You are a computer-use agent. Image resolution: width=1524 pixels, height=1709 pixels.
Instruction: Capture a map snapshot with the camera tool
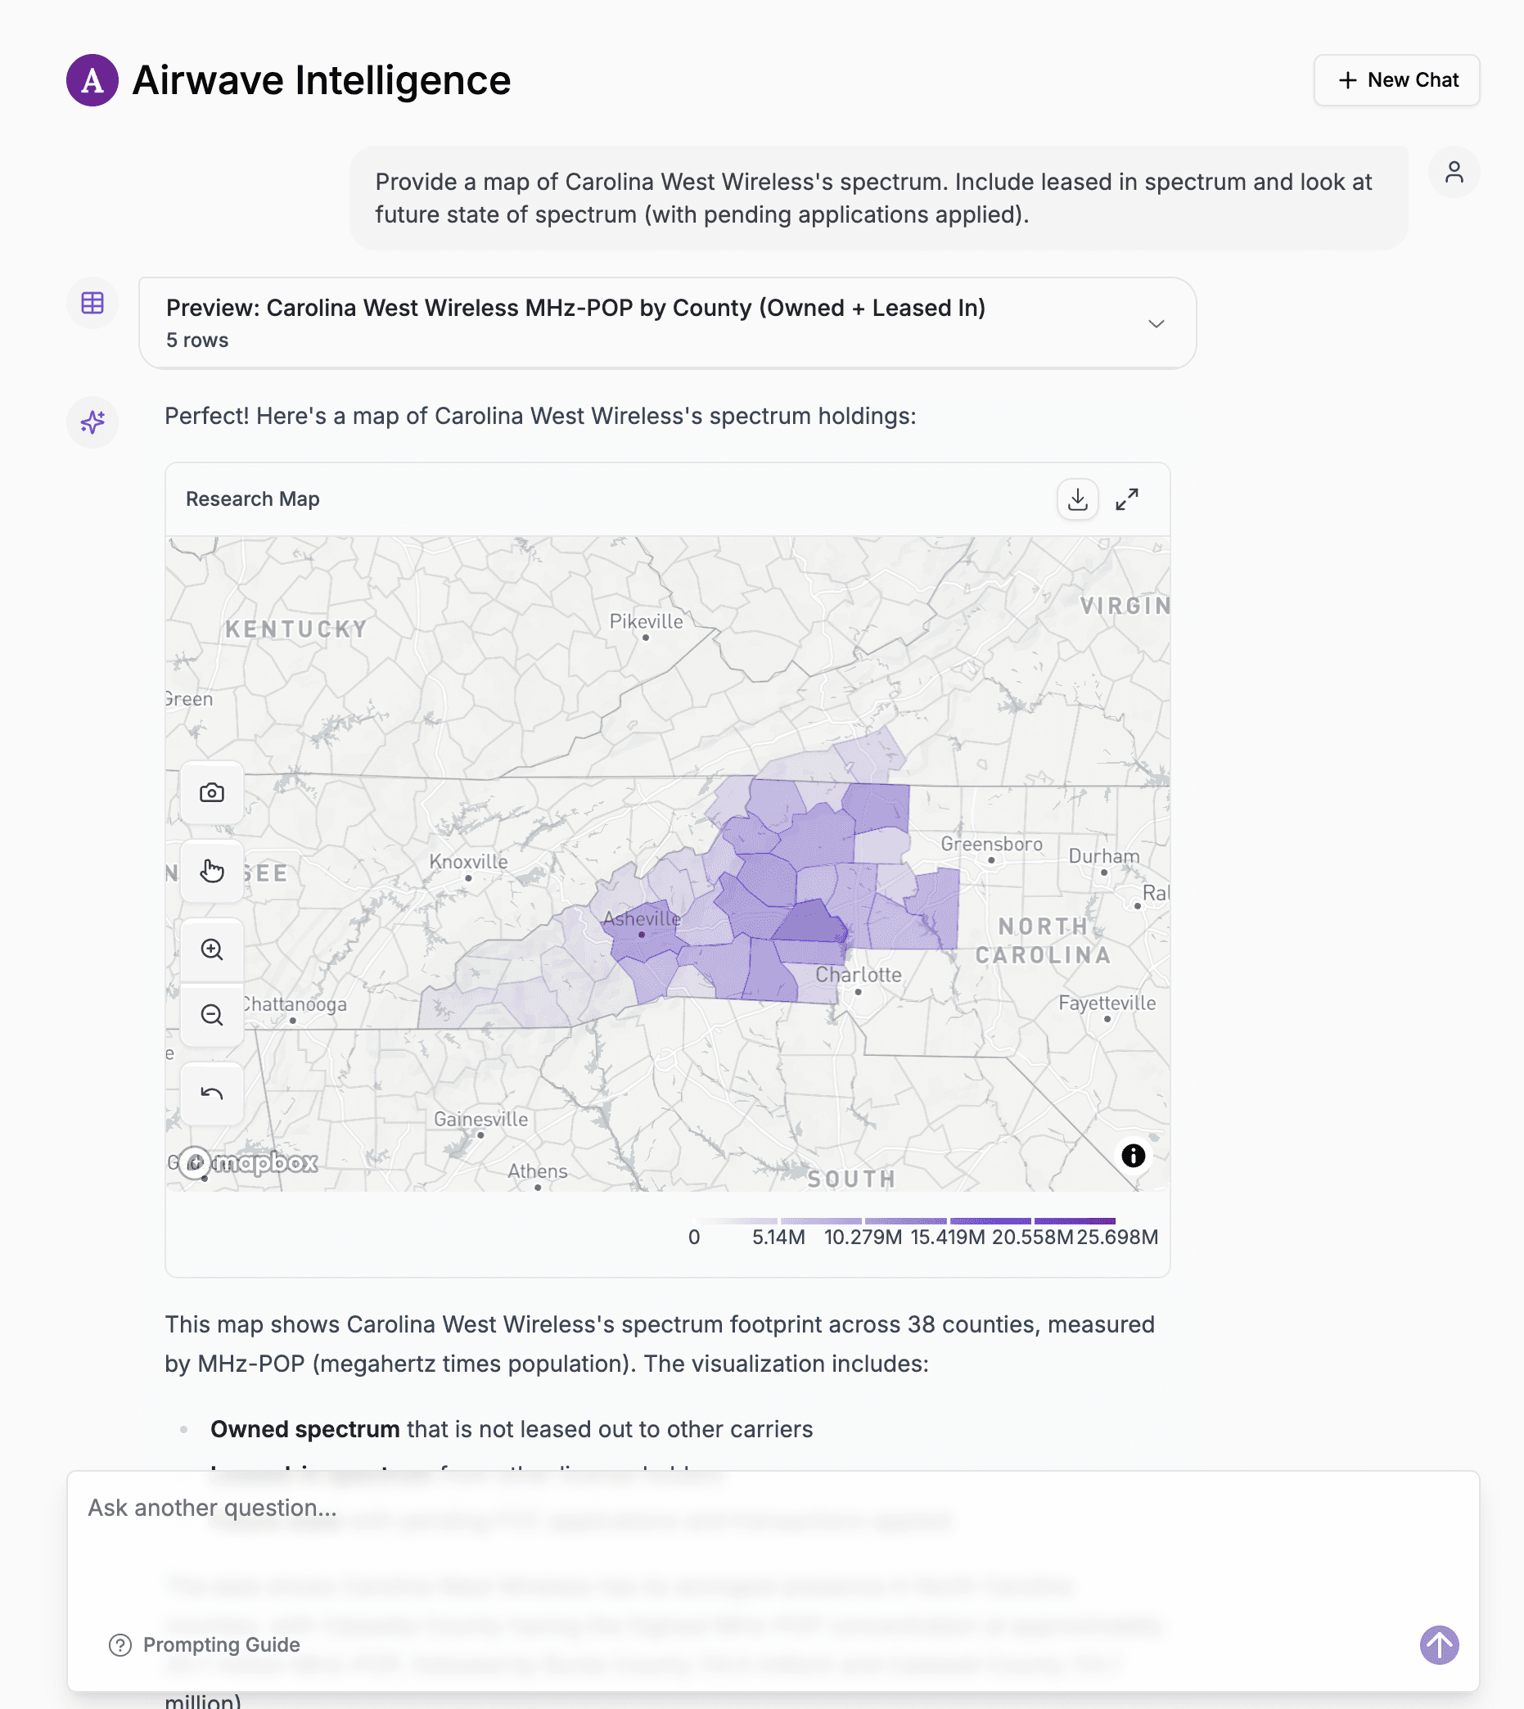tap(212, 793)
